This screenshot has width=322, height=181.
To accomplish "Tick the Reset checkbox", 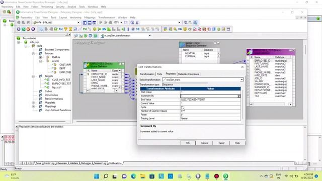I will point(182,115).
